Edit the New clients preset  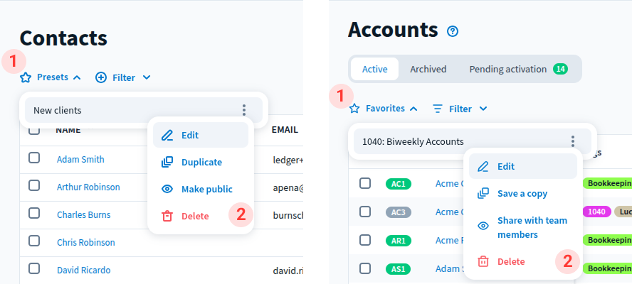click(x=189, y=135)
